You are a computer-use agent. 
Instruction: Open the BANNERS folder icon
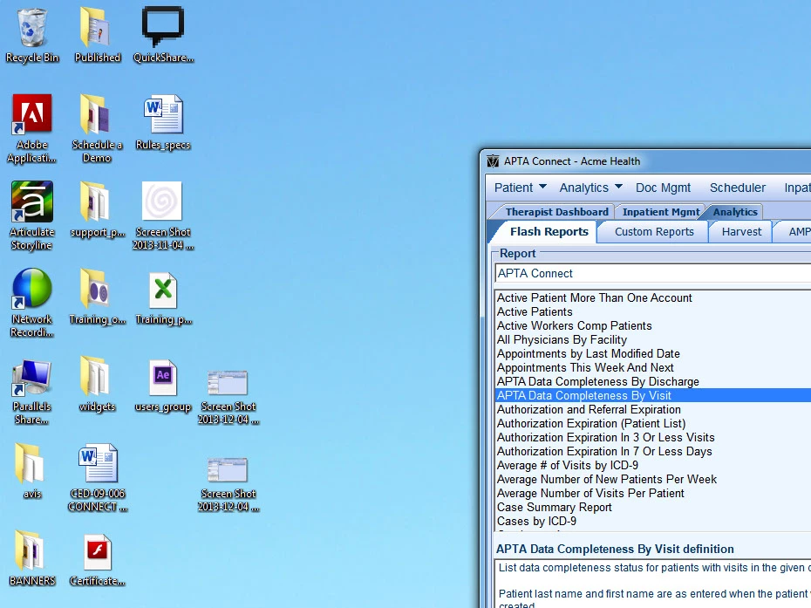pyautogui.click(x=29, y=550)
